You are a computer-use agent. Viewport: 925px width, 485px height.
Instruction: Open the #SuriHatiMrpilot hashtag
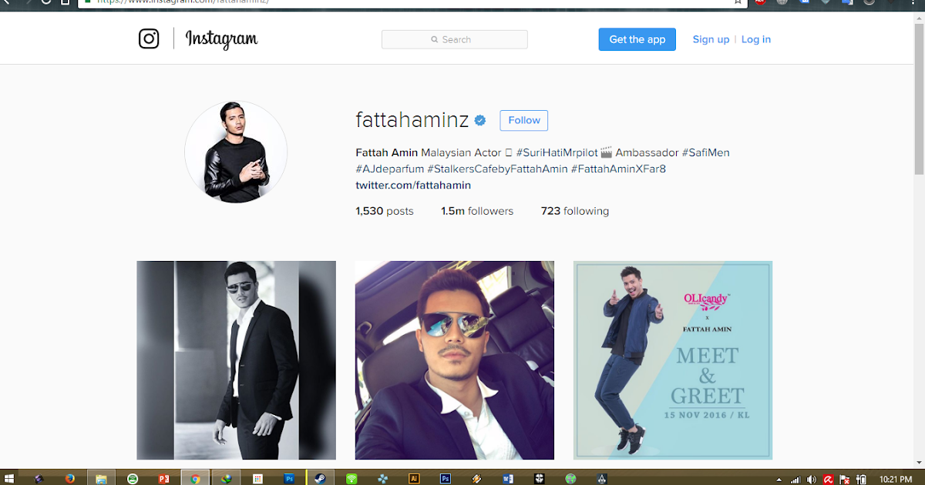click(557, 152)
